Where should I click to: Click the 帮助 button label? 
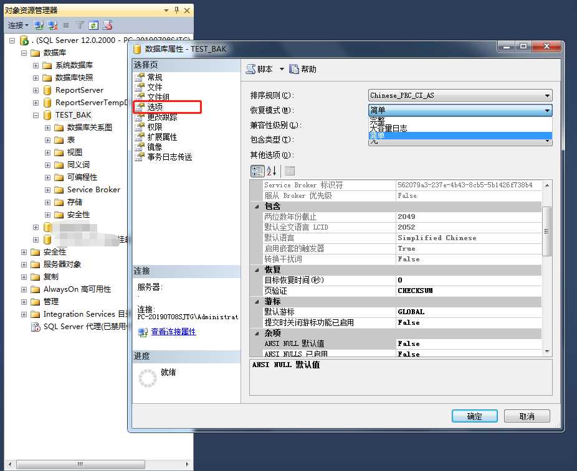point(308,69)
